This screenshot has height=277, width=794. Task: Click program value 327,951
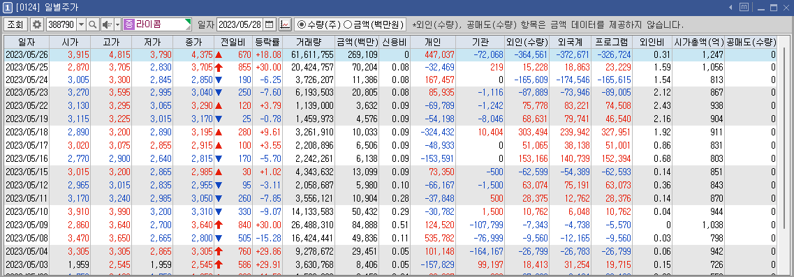click(x=616, y=132)
